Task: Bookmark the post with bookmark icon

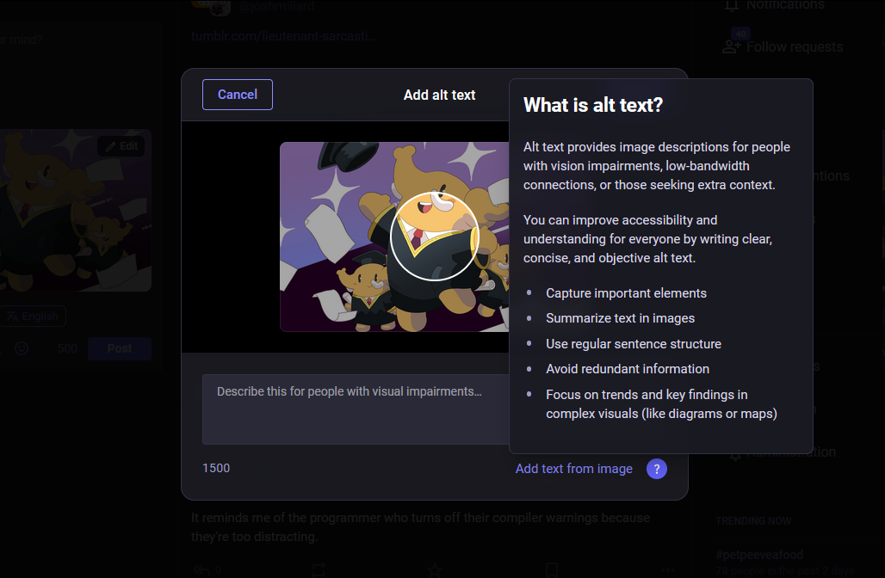Action: pos(551,569)
